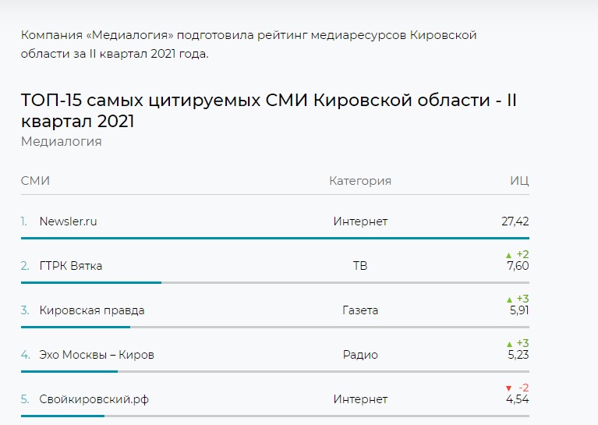The height and width of the screenshot is (425, 598).
Task: Click the Newsler.ru citation index bar
Action: 274,238
